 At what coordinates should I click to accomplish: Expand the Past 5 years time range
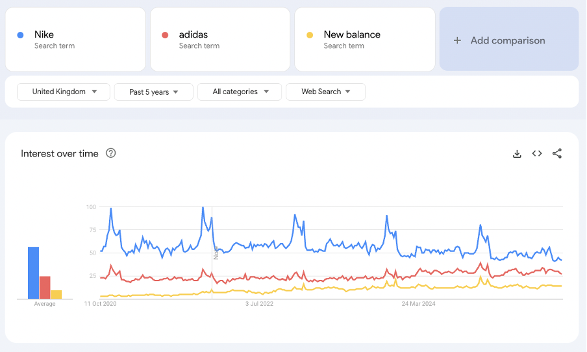[x=154, y=92]
